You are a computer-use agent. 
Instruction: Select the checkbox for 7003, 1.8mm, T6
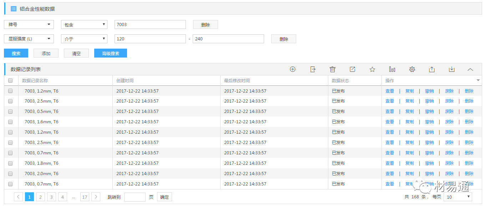tap(10, 163)
